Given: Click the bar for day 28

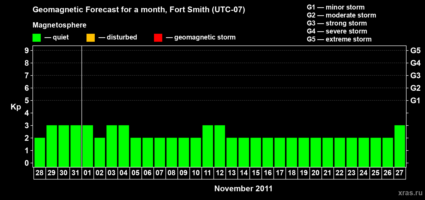Looking at the screenshot, I should pos(40,152).
